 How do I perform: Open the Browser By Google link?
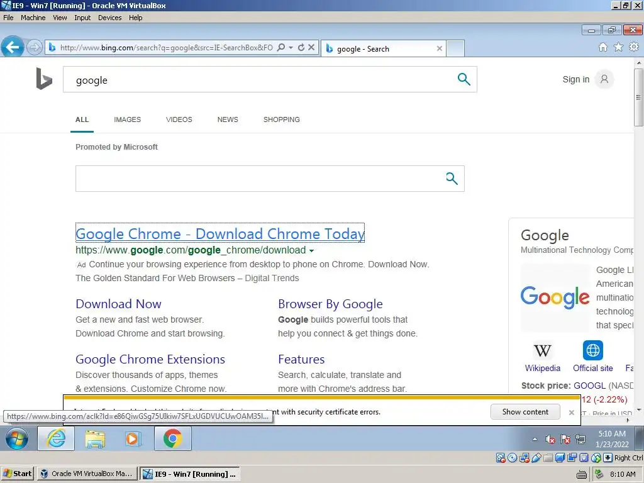[x=330, y=304]
